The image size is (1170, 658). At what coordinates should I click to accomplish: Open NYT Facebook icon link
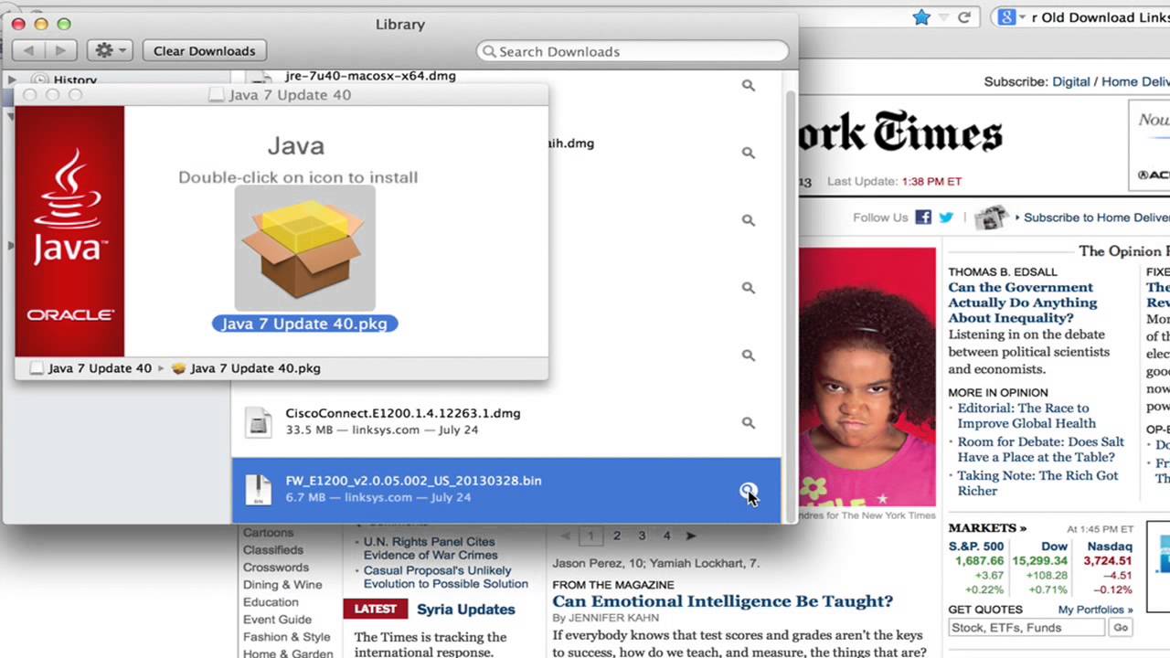(x=923, y=218)
